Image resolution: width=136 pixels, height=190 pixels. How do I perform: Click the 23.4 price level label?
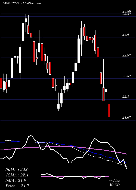click(126, 34)
